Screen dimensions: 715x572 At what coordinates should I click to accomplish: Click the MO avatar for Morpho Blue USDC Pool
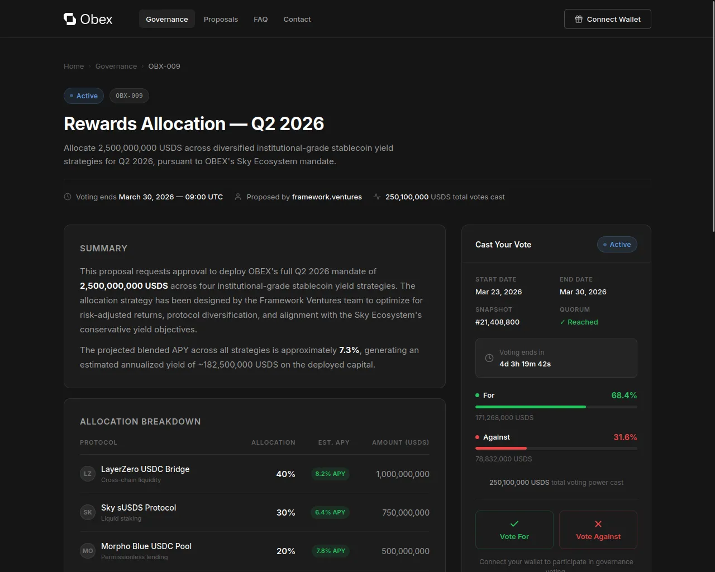[88, 551]
